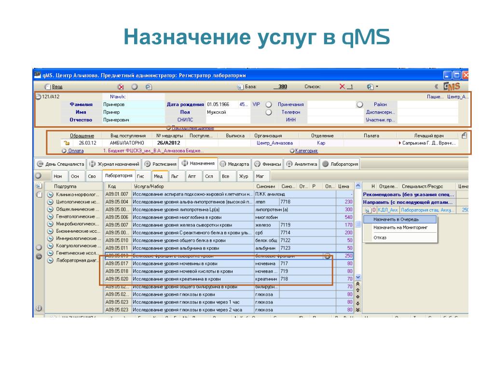Click the info icon at sidebar bottom
The image size is (494, 370).
[x=39, y=308]
